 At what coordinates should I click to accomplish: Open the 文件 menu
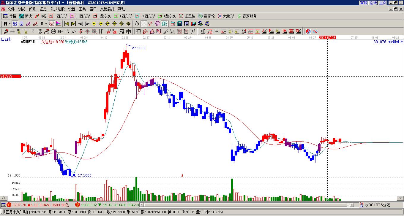11,9
